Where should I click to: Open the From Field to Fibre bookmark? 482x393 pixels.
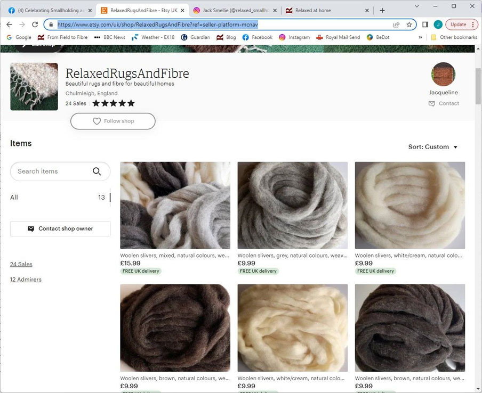(x=62, y=37)
